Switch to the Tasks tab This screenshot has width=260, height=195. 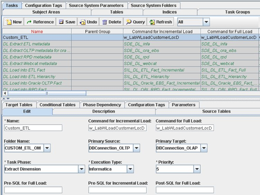12,6
